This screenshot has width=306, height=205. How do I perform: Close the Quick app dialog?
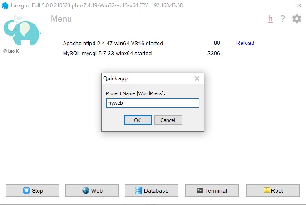[197, 78]
